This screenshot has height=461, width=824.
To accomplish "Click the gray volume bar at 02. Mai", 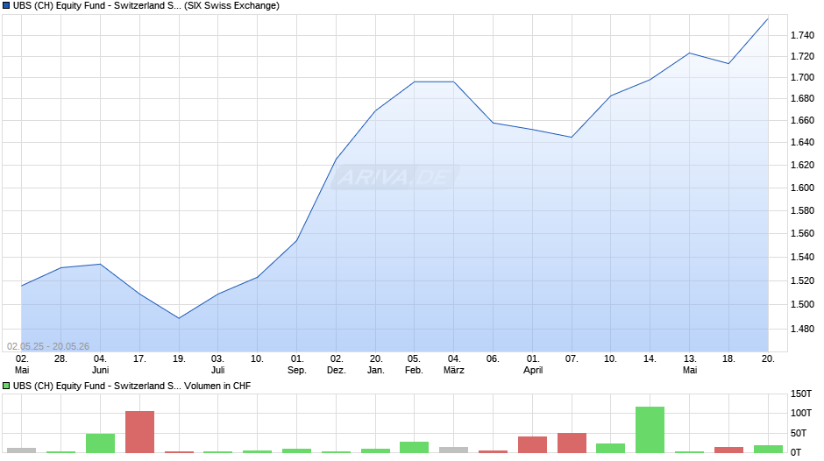I will (22, 450).
